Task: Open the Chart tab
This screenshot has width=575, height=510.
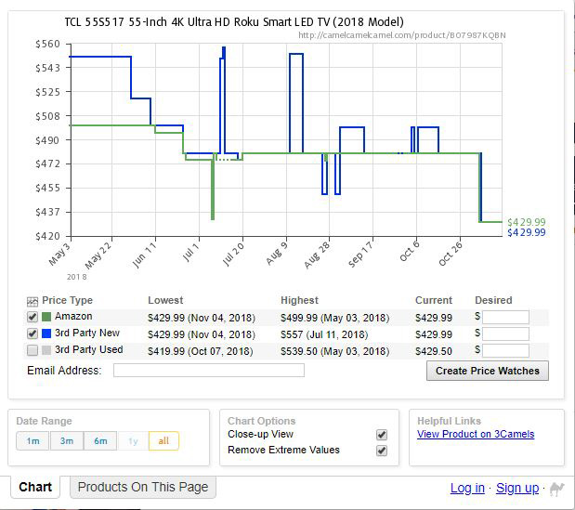Action: (35, 488)
